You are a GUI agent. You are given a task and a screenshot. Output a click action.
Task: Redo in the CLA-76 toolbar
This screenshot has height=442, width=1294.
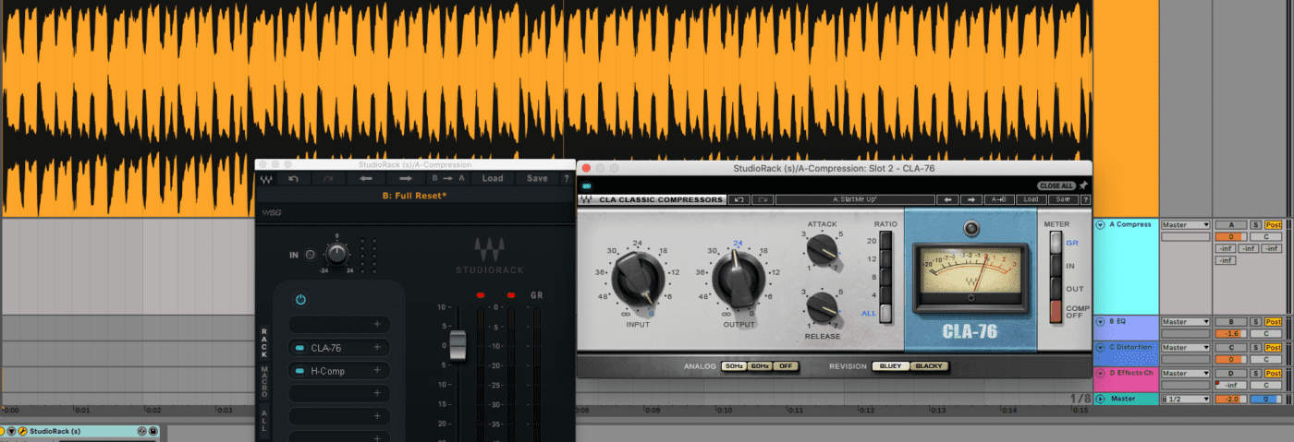(762, 199)
